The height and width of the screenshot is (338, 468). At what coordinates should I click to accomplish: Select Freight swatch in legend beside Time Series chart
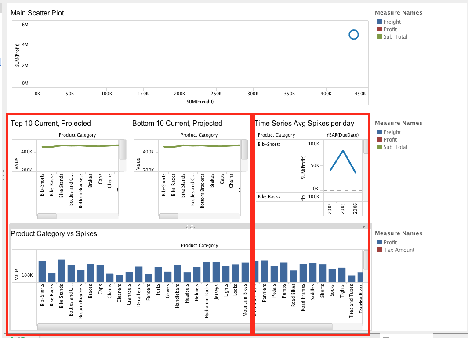tap(380, 132)
